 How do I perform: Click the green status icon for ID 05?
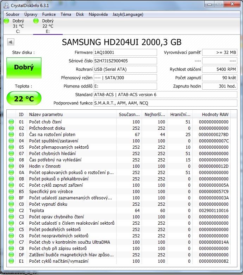[11, 147]
